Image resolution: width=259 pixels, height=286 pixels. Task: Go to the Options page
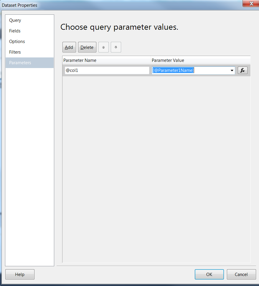[17, 41]
